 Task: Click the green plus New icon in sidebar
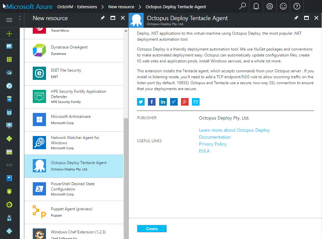[9, 33]
